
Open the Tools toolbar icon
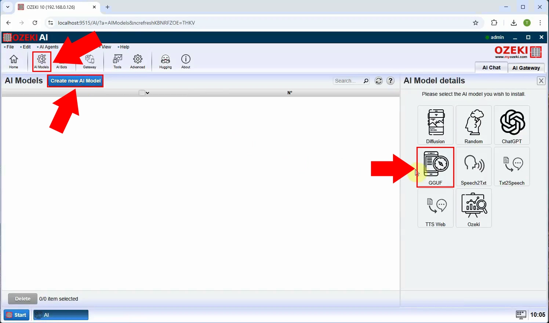(x=117, y=61)
